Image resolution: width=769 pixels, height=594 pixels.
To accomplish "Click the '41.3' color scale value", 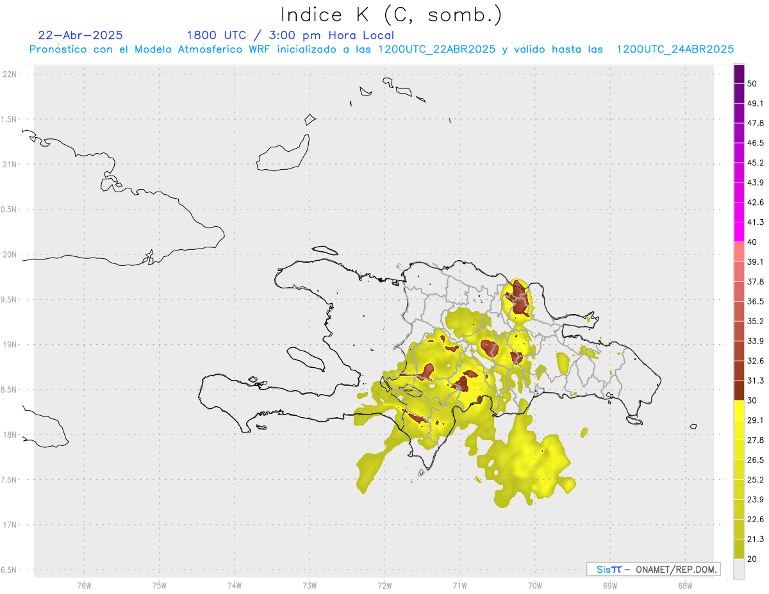I will point(756,222).
